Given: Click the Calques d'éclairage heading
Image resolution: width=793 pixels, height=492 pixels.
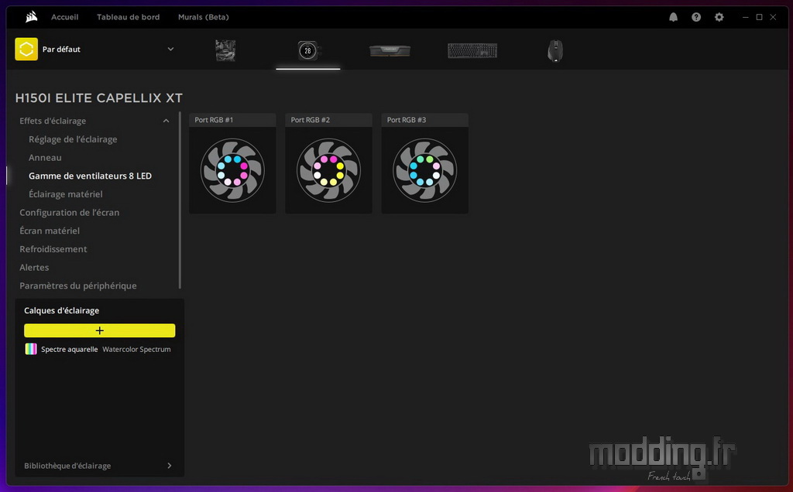Looking at the screenshot, I should pyautogui.click(x=62, y=311).
